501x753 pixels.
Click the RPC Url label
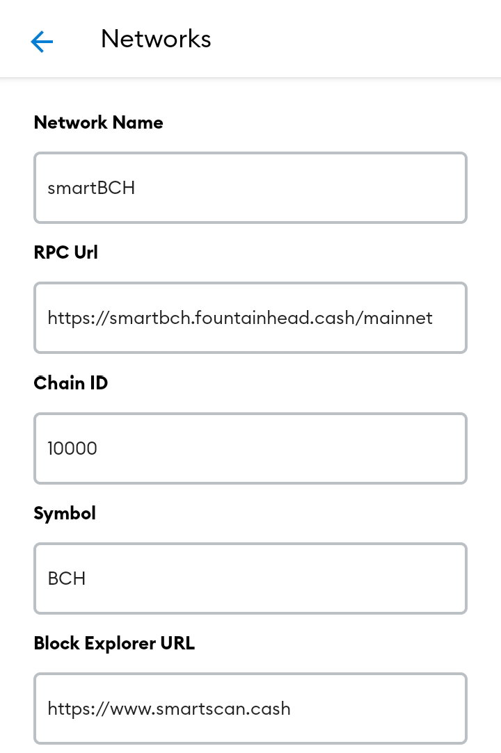point(66,252)
